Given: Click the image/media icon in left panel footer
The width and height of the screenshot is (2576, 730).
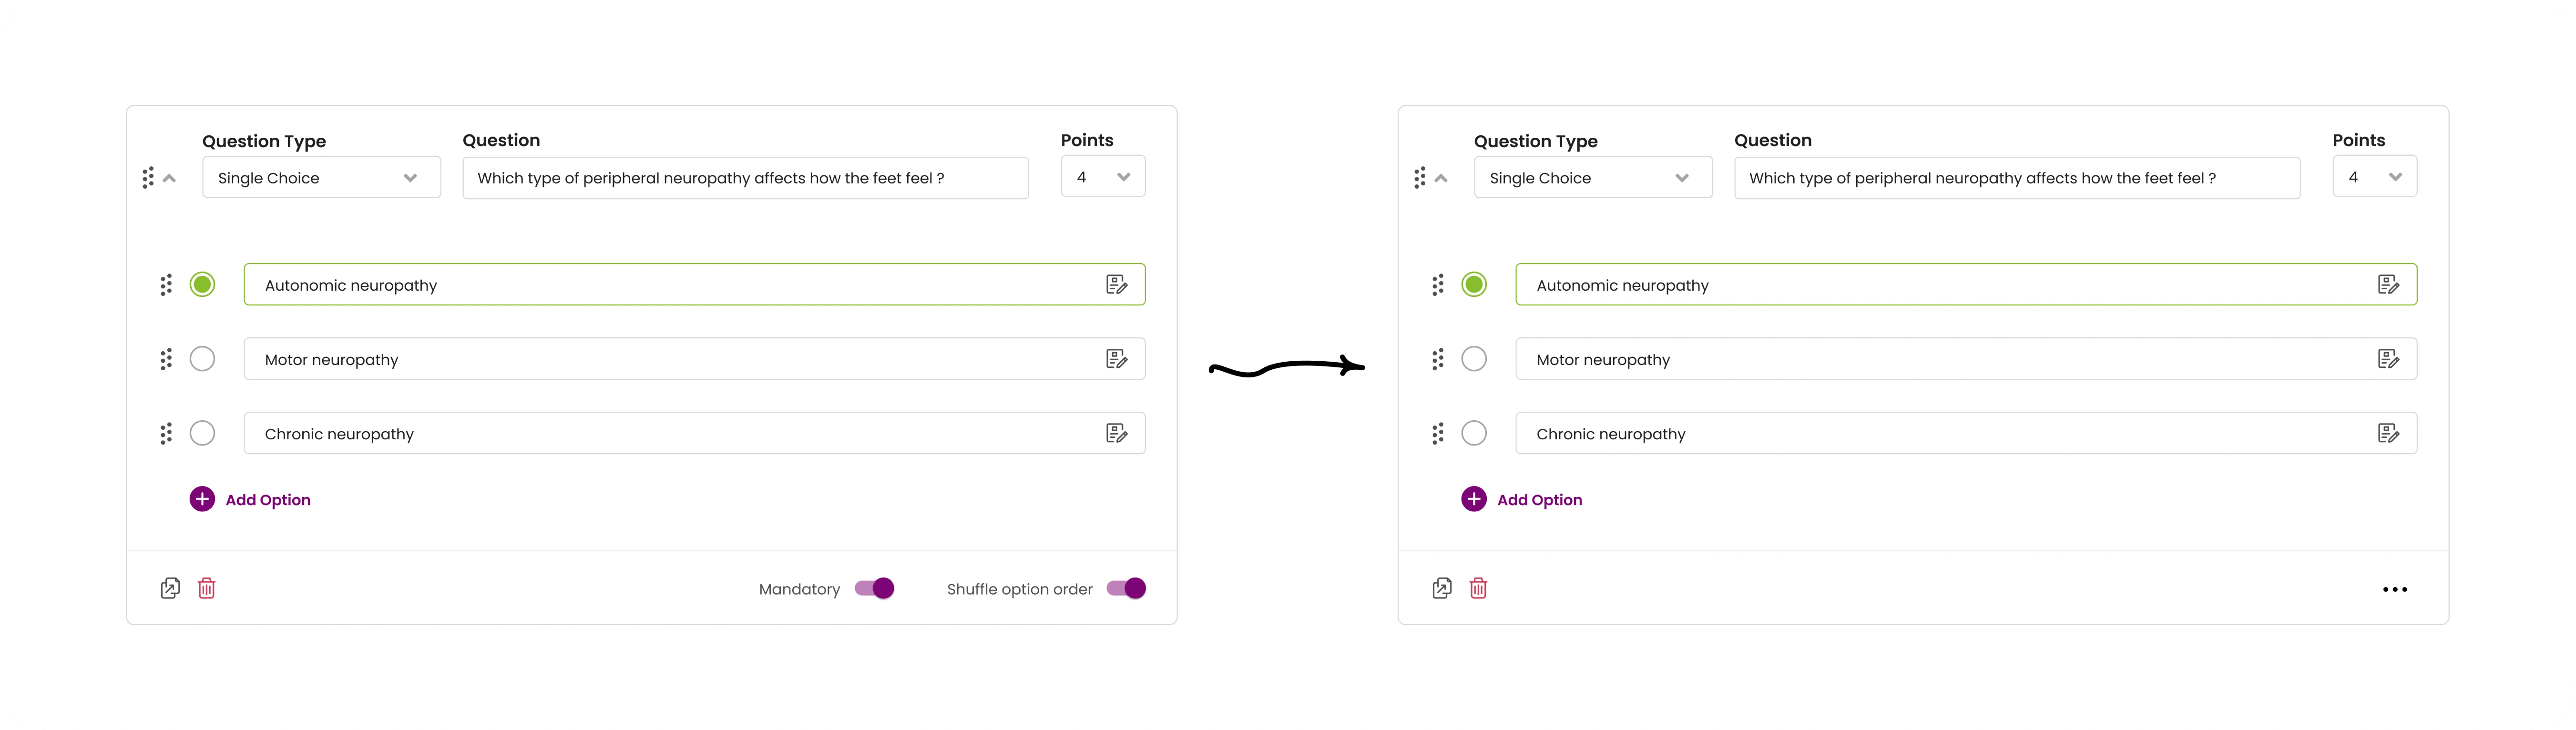Looking at the screenshot, I should click(171, 587).
